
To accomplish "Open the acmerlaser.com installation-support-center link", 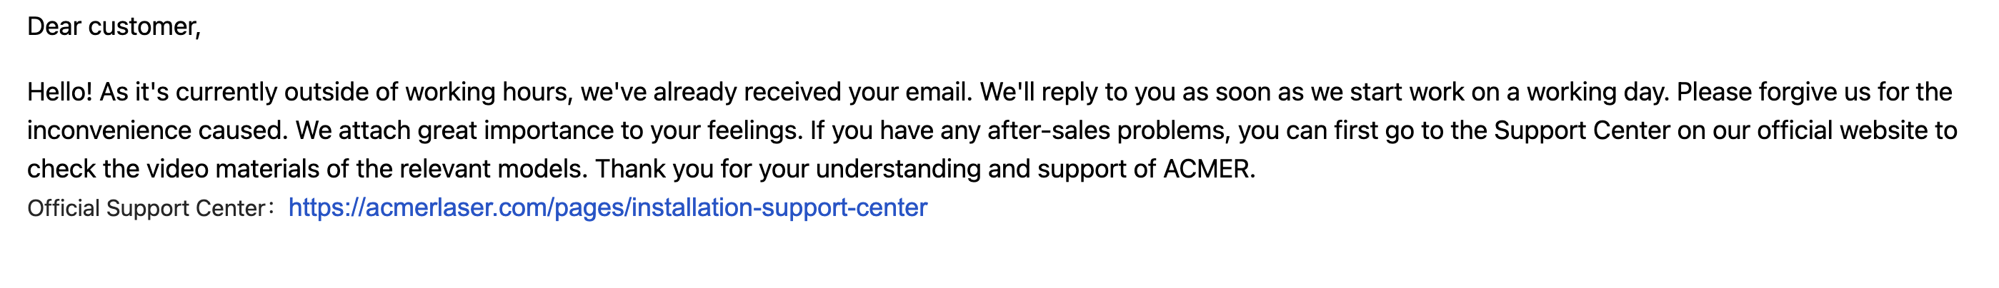I will click(607, 207).
